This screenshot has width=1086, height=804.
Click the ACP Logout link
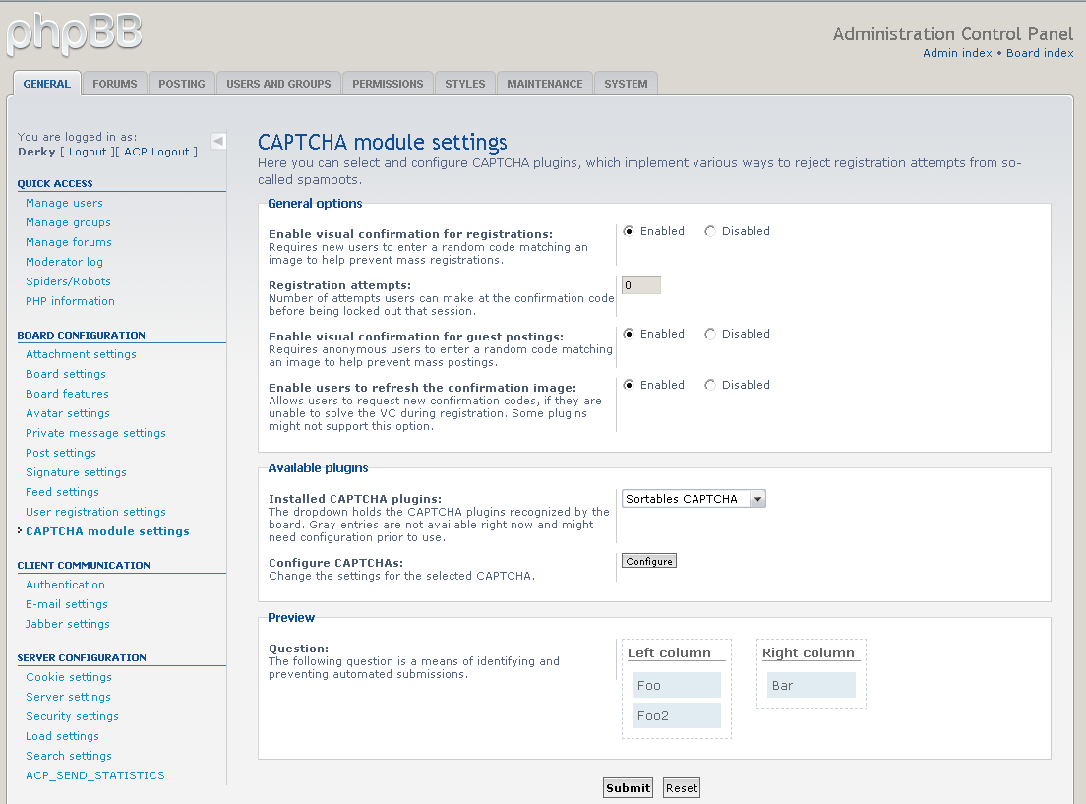pos(160,152)
